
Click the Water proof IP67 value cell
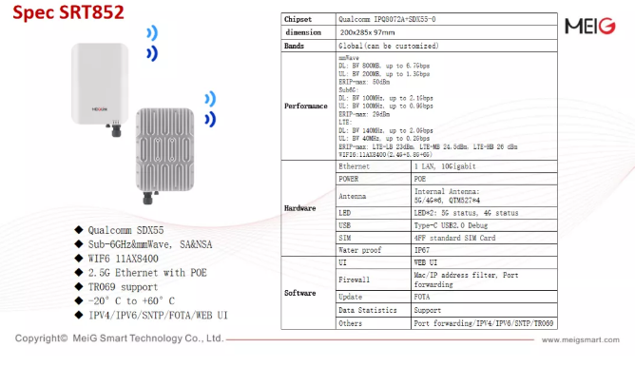click(484, 250)
